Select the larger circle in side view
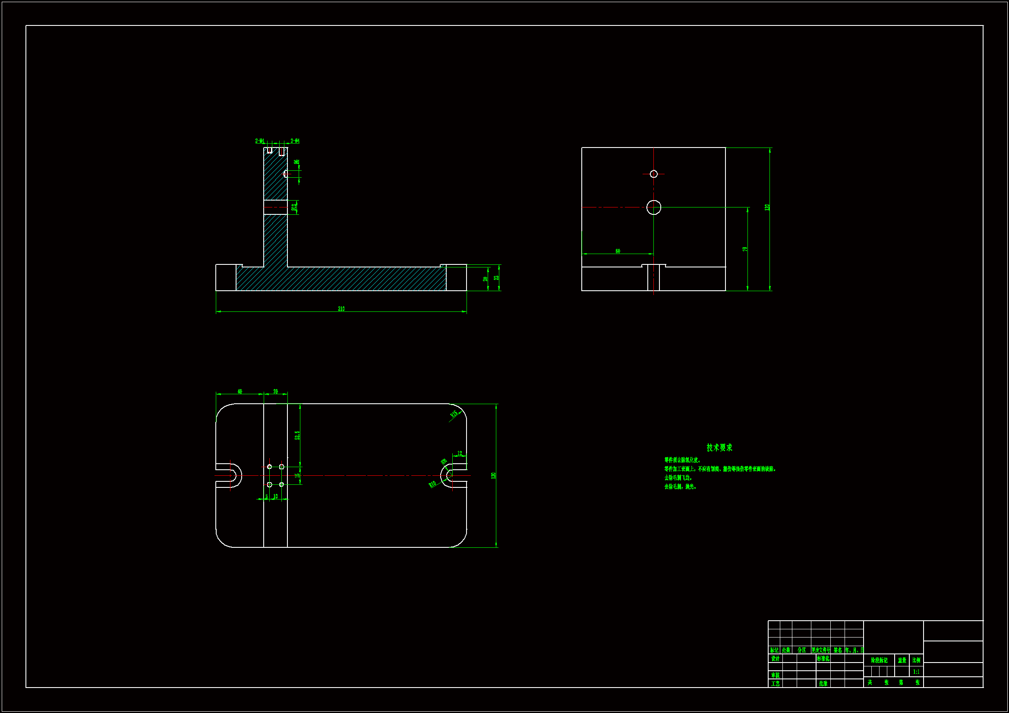This screenshot has width=1009, height=713. coord(654,207)
